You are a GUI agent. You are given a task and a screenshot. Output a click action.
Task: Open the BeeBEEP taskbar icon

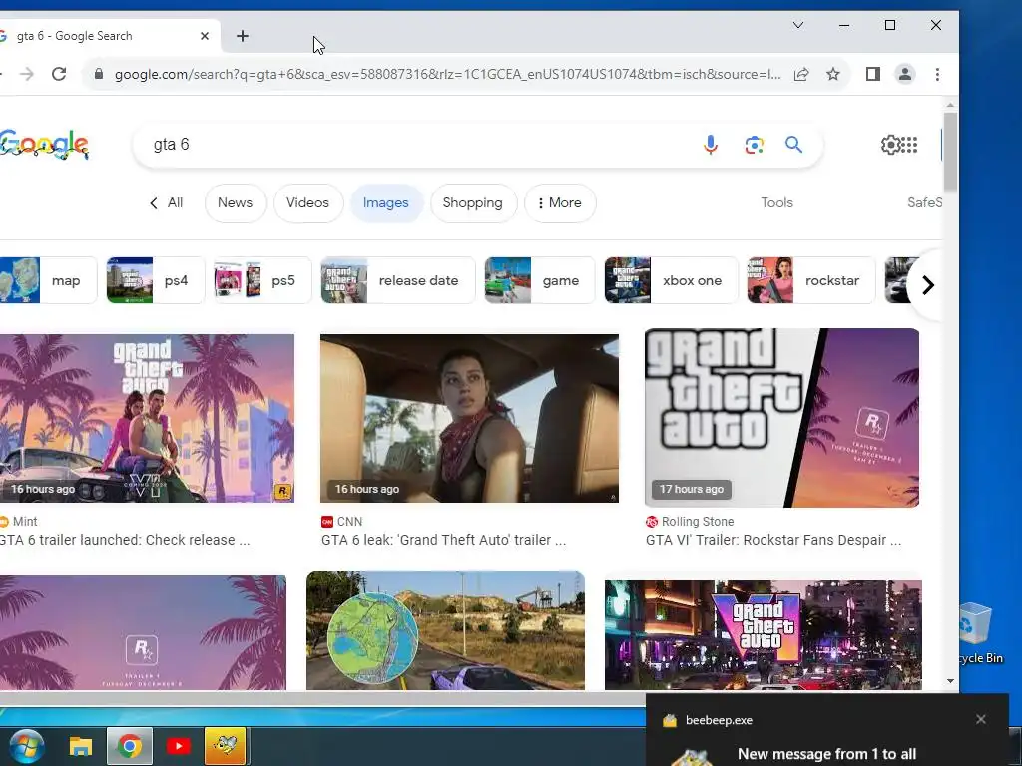pos(226,746)
